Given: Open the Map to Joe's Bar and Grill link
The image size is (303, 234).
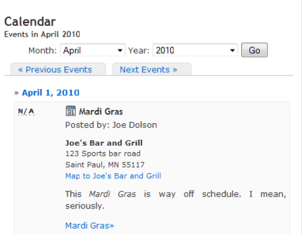Looking at the screenshot, I should 113,176.
